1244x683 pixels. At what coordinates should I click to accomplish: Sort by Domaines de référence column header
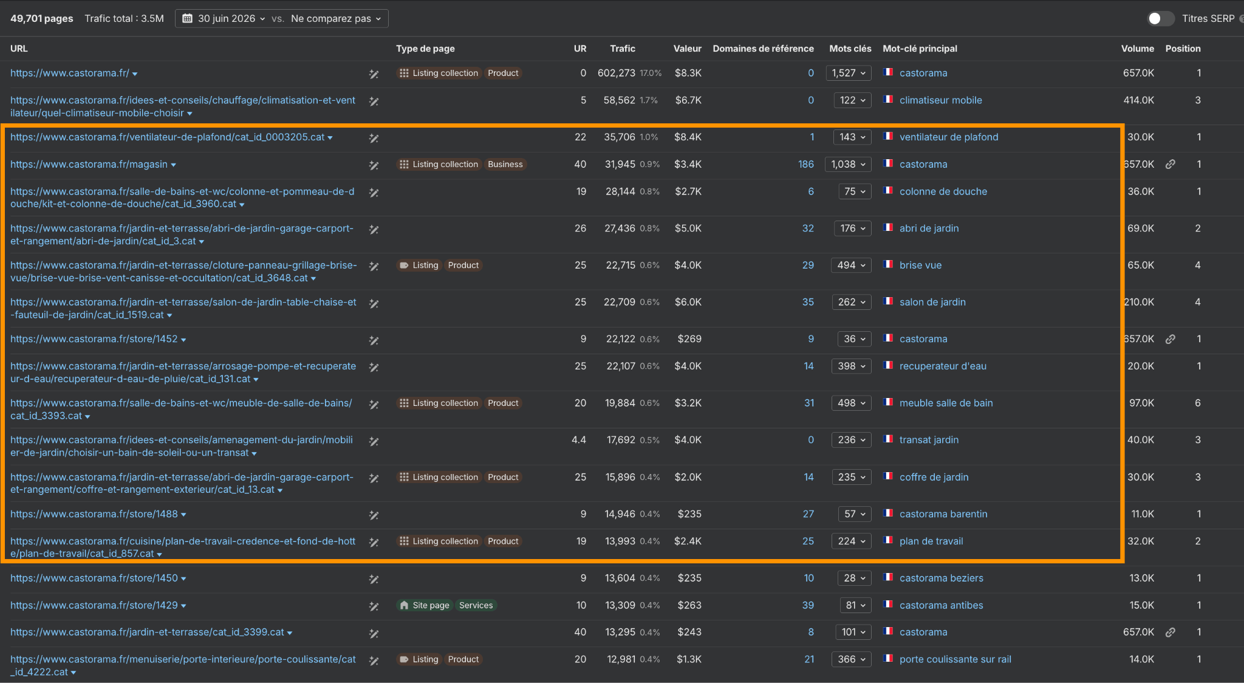763,49
